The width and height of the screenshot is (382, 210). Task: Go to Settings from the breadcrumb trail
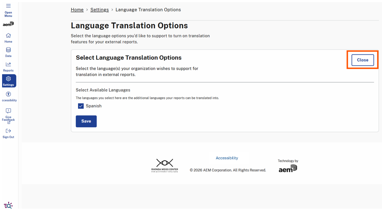100,9
